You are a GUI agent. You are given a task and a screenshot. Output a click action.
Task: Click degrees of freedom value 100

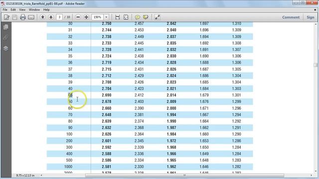pyautogui.click(x=69, y=134)
